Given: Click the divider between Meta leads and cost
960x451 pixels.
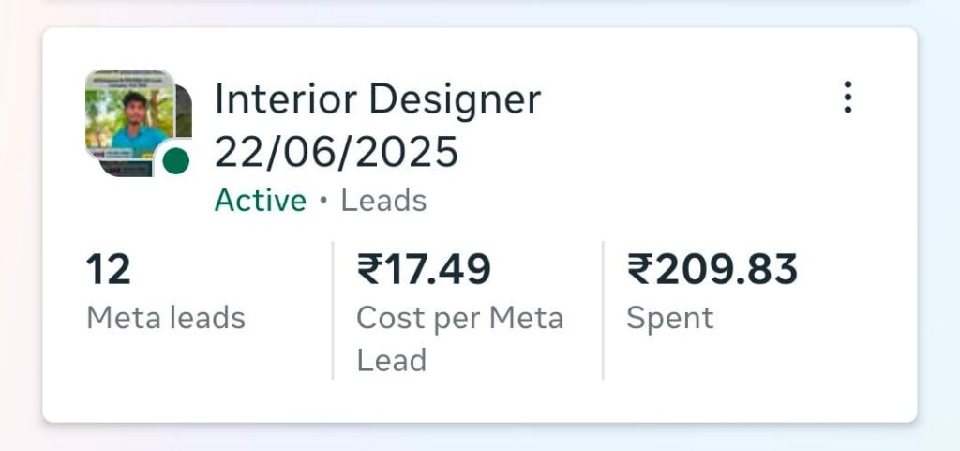Looking at the screenshot, I should click(x=333, y=309).
